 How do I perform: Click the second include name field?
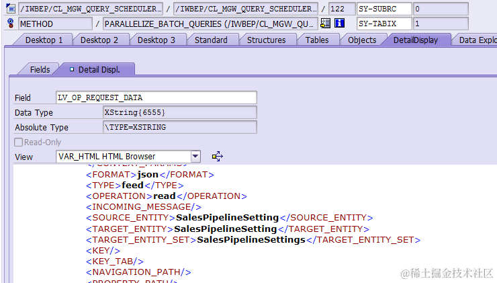click(x=246, y=9)
